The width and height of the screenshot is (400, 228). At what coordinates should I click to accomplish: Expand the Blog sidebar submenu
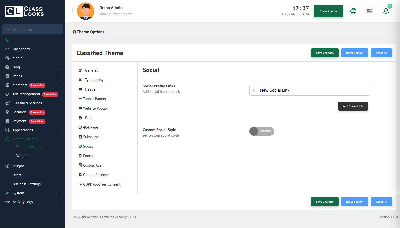click(58, 67)
